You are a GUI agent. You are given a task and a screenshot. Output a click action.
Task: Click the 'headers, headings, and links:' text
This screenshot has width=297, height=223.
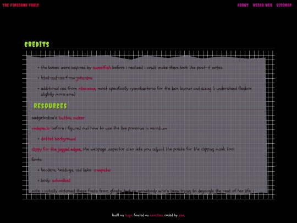point(67,170)
